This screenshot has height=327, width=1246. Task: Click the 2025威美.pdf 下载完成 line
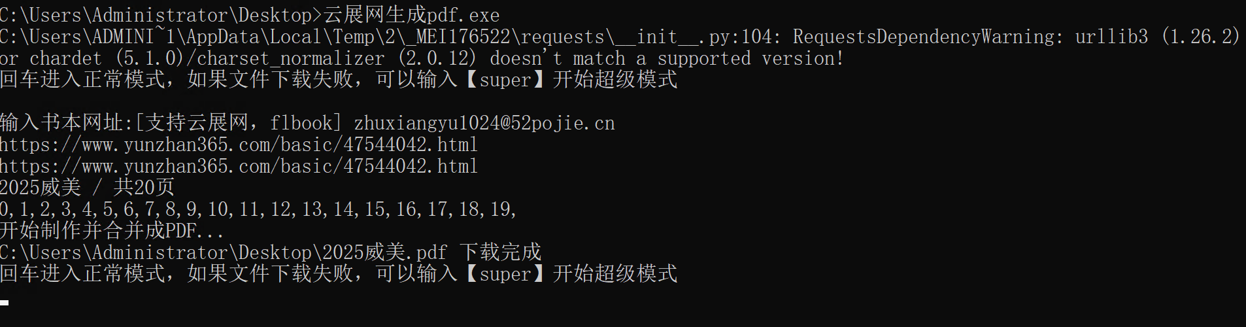pyautogui.click(x=271, y=252)
